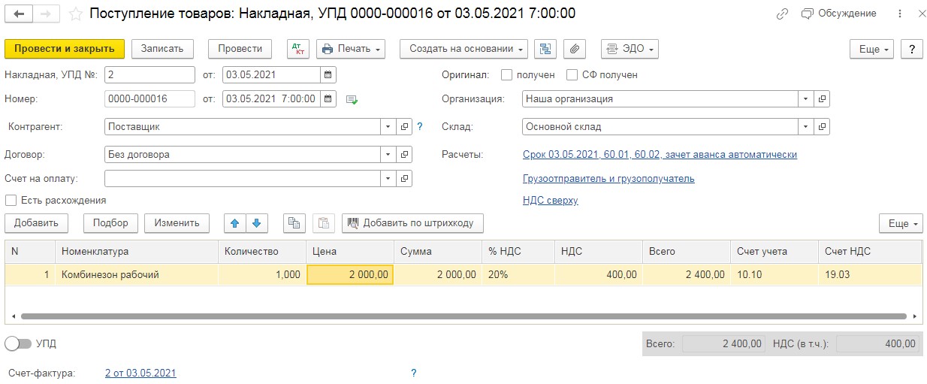This screenshot has height=384, width=927.
Task: Open the Печать menu
Action: coord(352,49)
